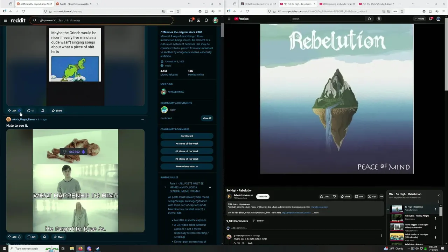Image resolution: width=448 pixels, height=252 pixels.
Task: Search in r/memes input field
Action: point(114,20)
